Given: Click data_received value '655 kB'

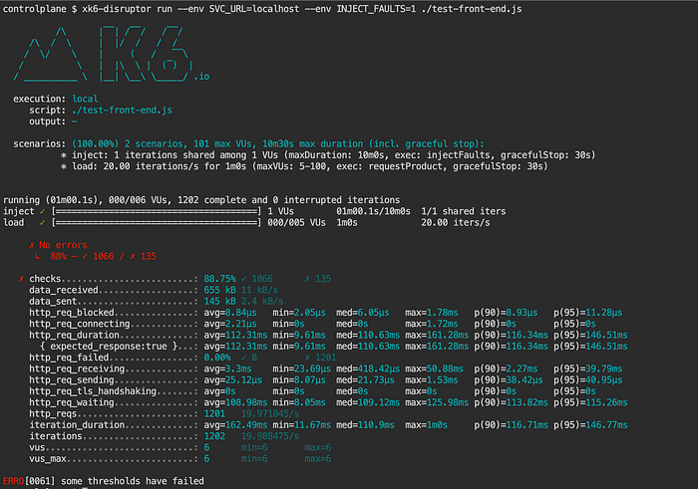Looking at the screenshot, I should (x=220, y=290).
